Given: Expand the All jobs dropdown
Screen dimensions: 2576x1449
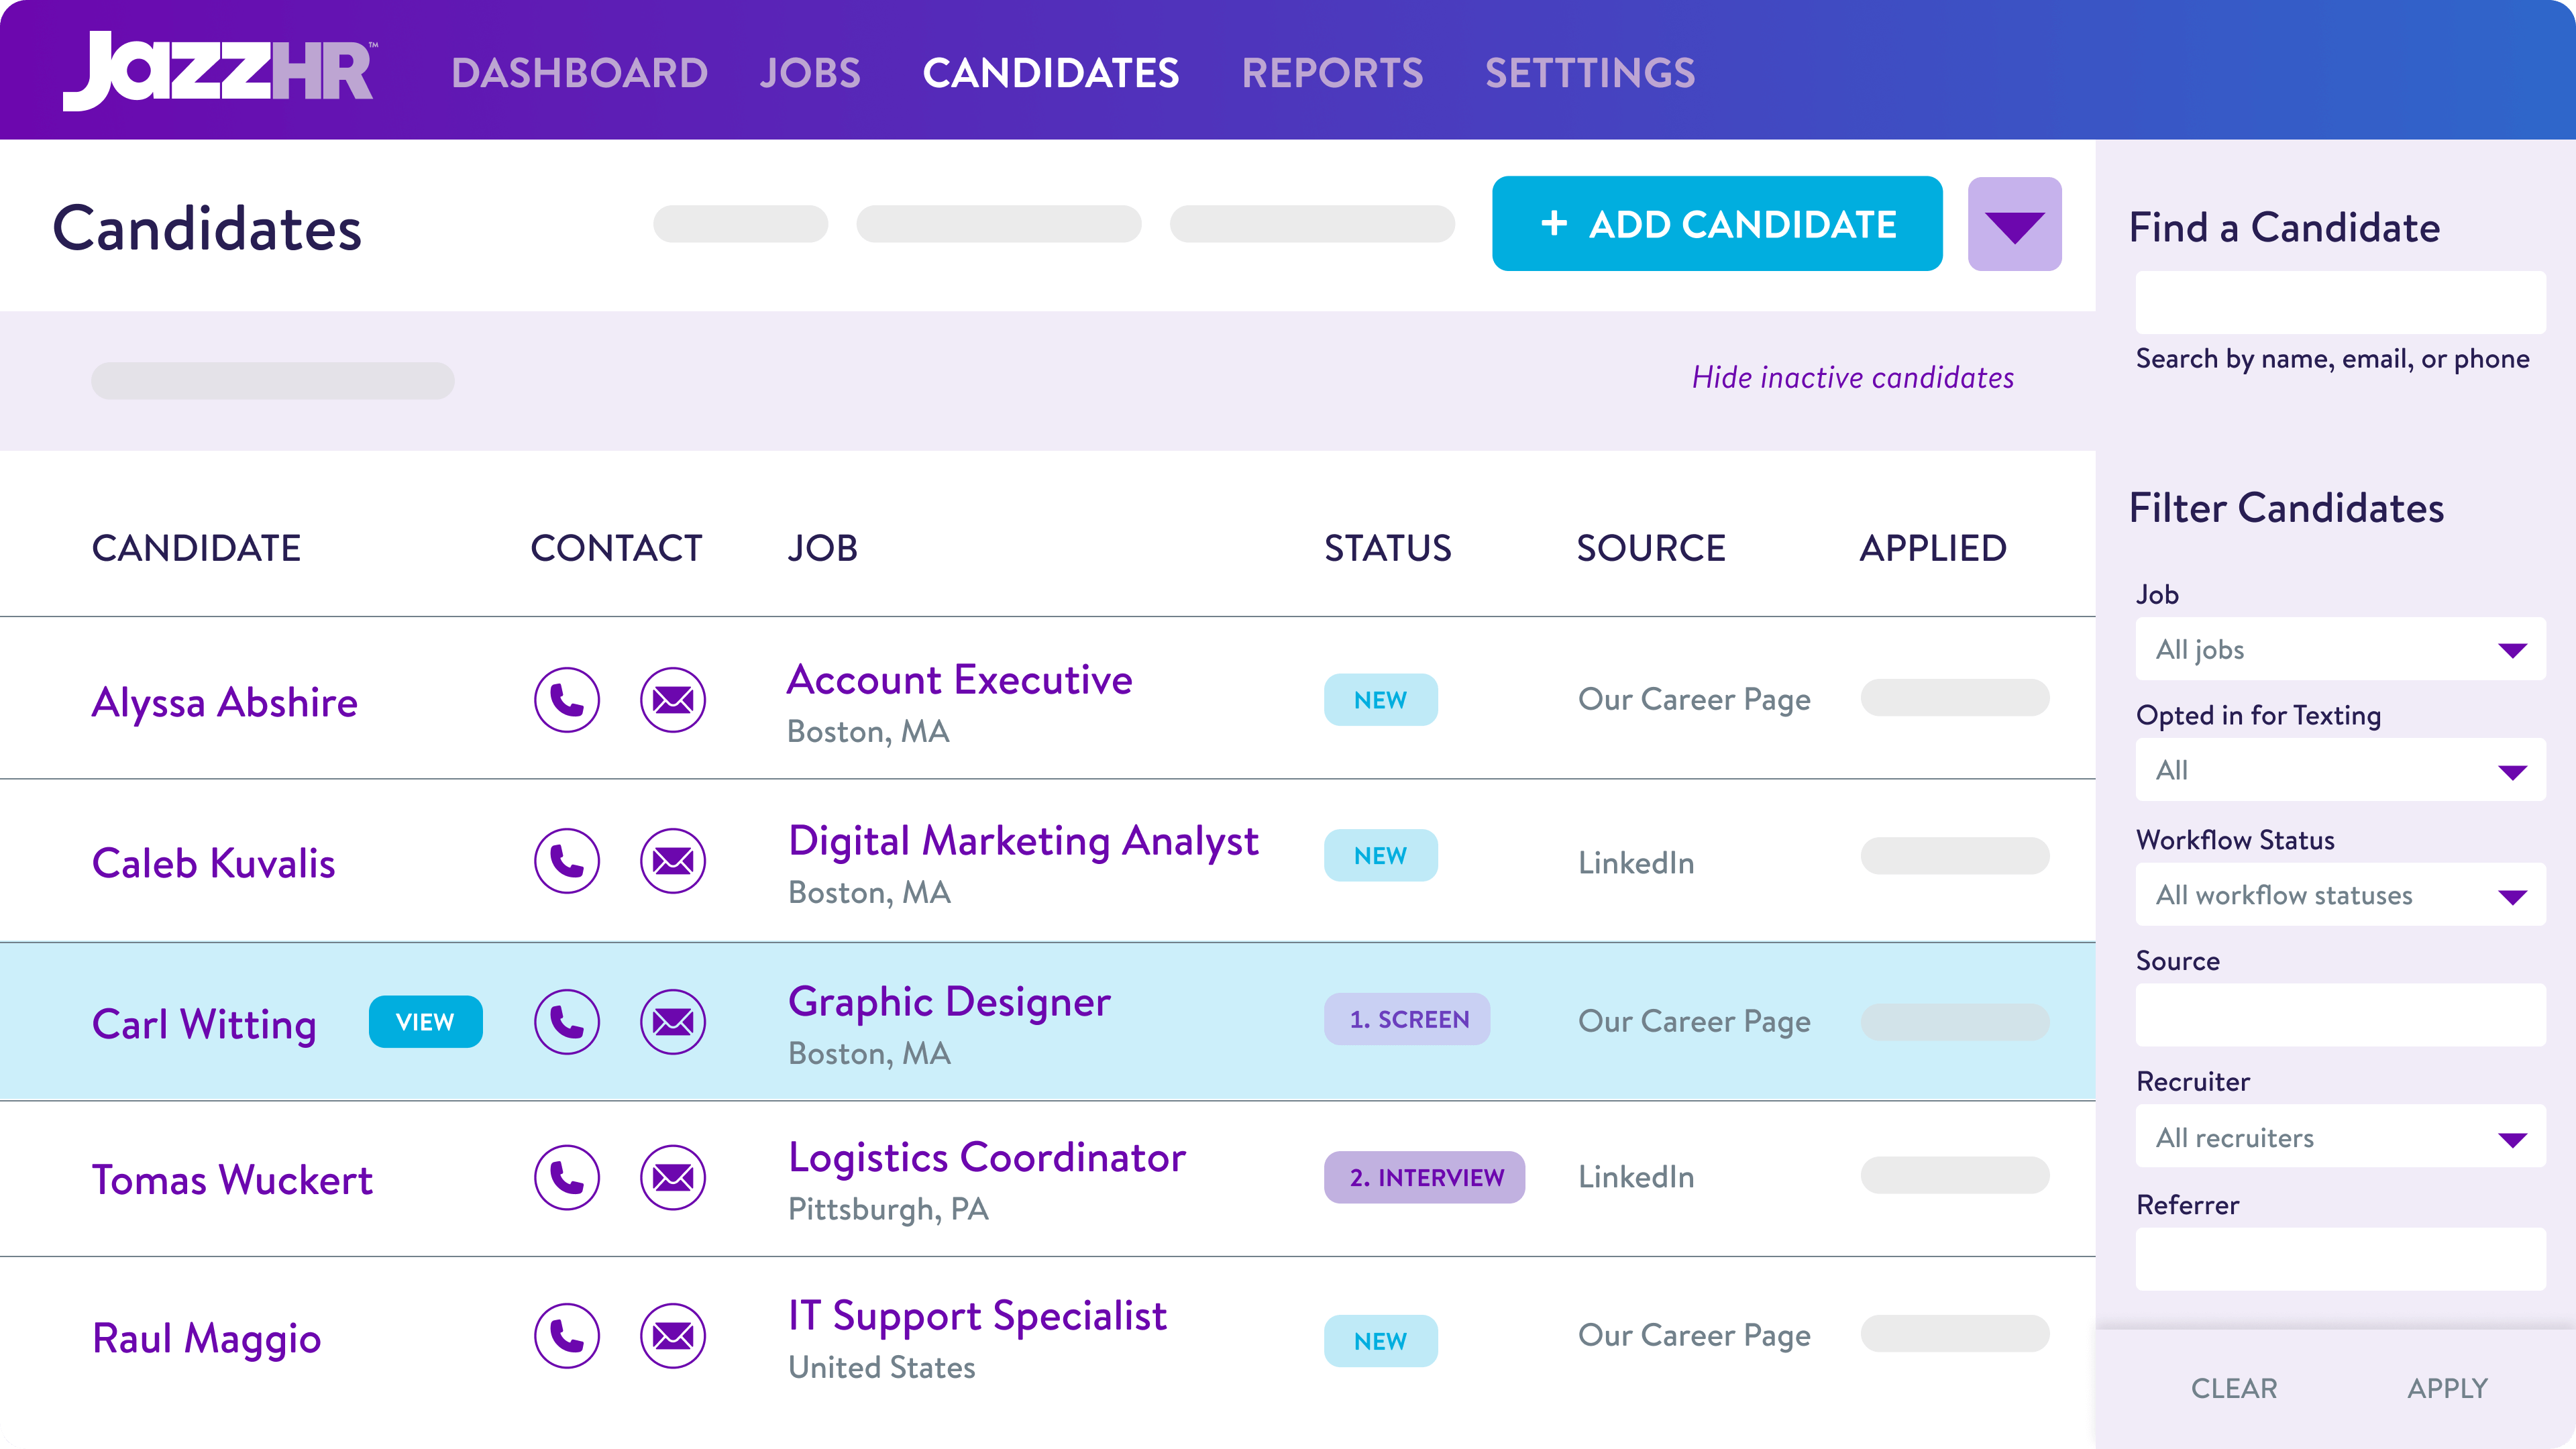Looking at the screenshot, I should point(2340,650).
